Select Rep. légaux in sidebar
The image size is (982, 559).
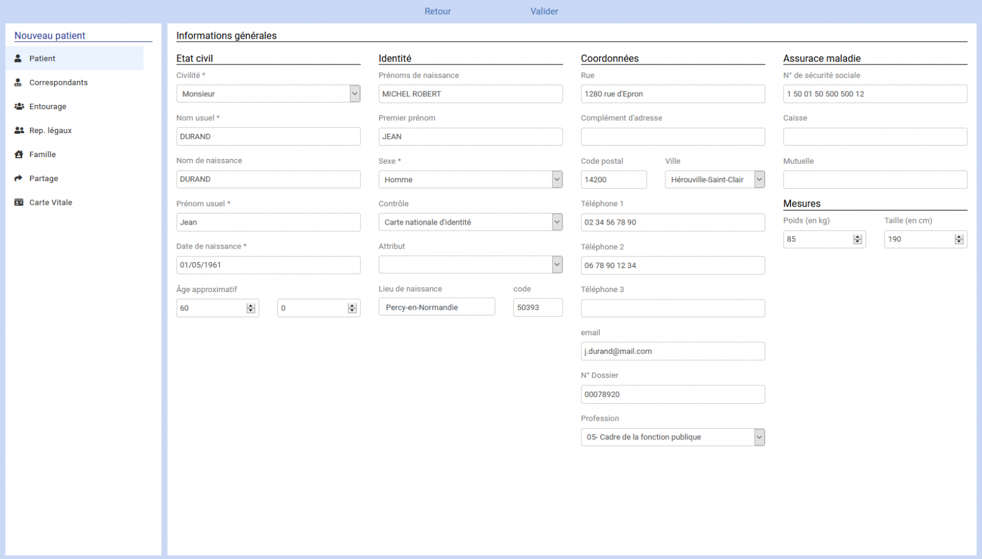coord(75,130)
